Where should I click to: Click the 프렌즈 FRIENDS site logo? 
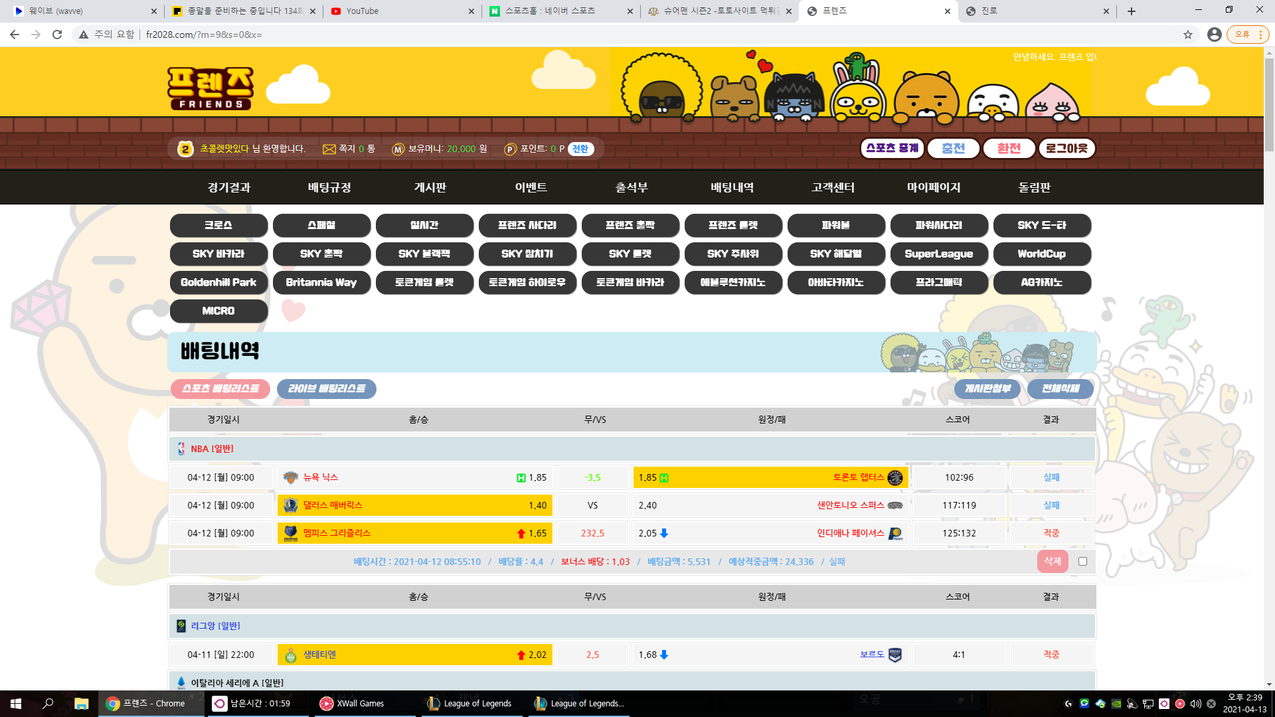click(210, 88)
